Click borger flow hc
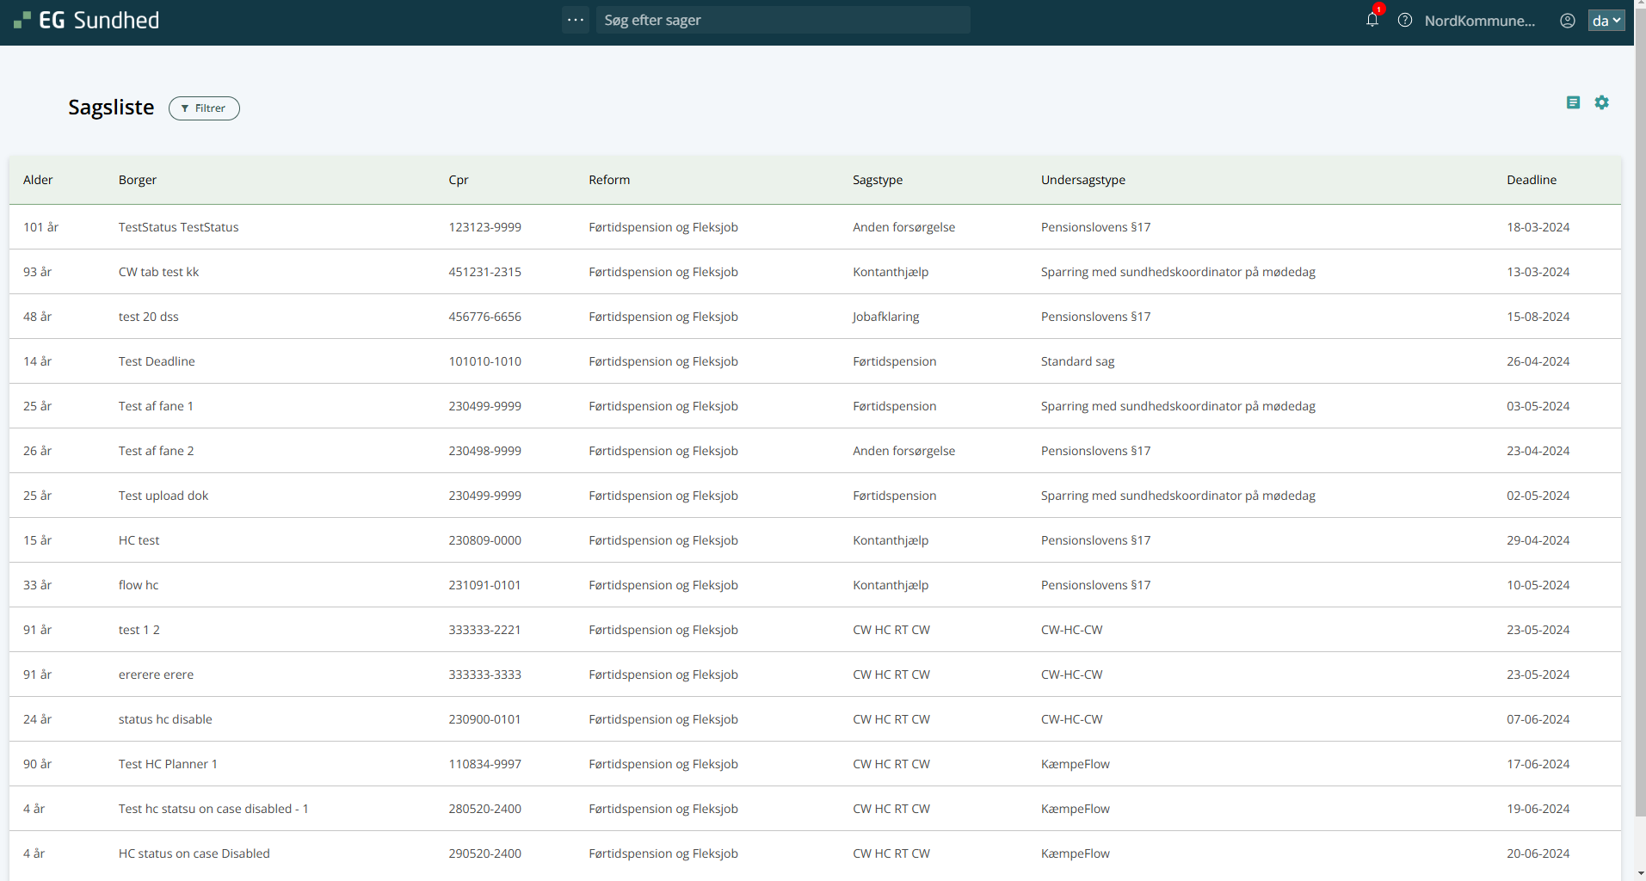Image resolution: width=1646 pixels, height=881 pixels. point(139,585)
